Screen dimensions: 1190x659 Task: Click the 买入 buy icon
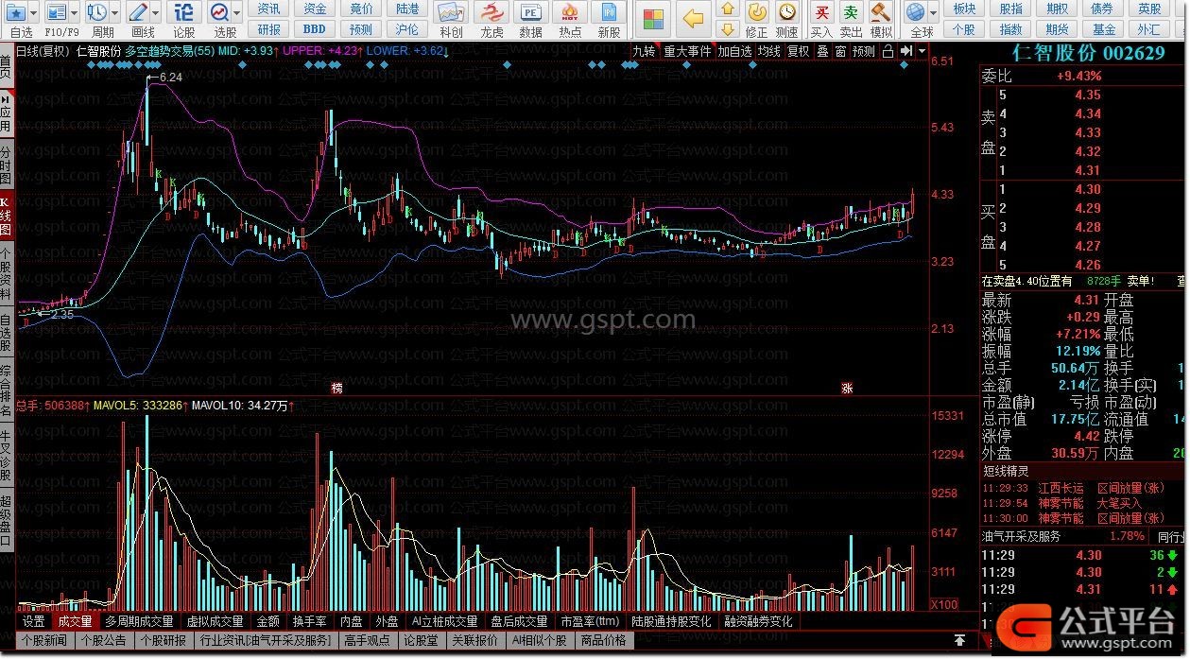(822, 12)
